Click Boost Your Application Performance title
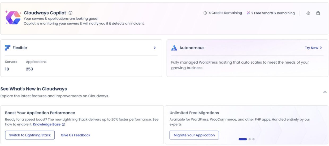 40,113
